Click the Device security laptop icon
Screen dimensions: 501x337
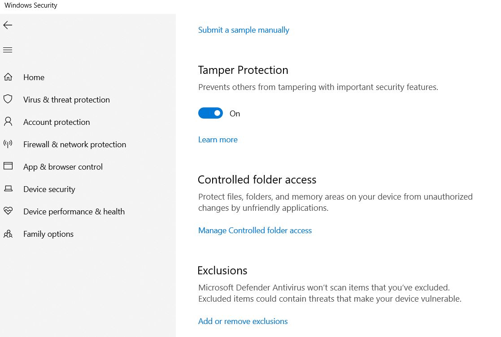click(x=8, y=189)
